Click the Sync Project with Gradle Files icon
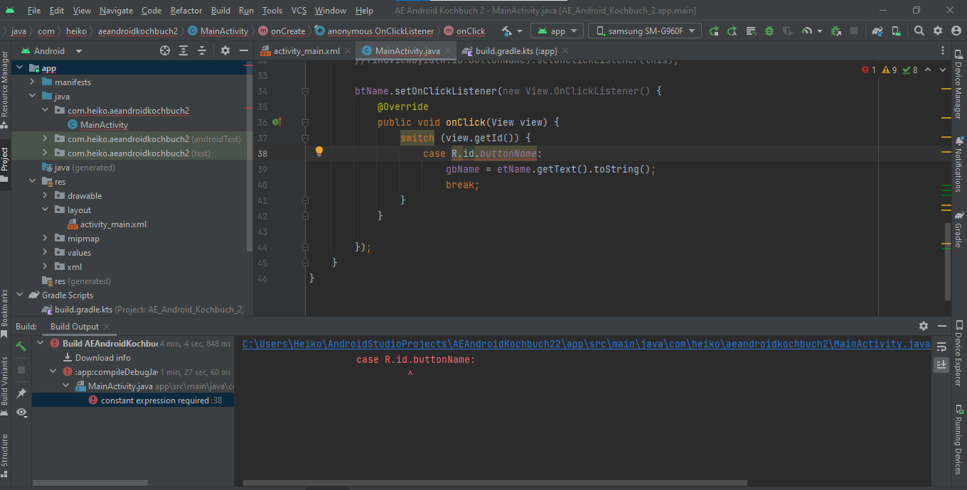 [x=878, y=31]
